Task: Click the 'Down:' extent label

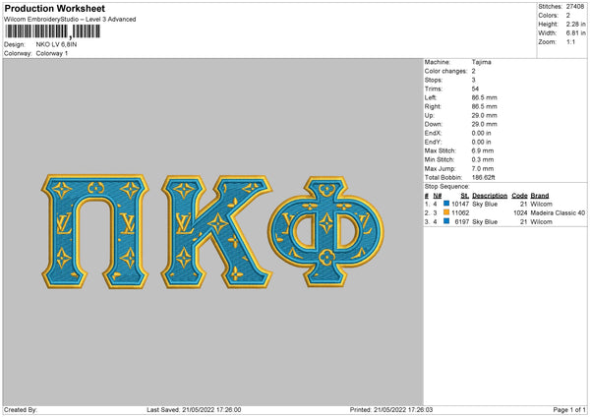Action: [x=434, y=124]
